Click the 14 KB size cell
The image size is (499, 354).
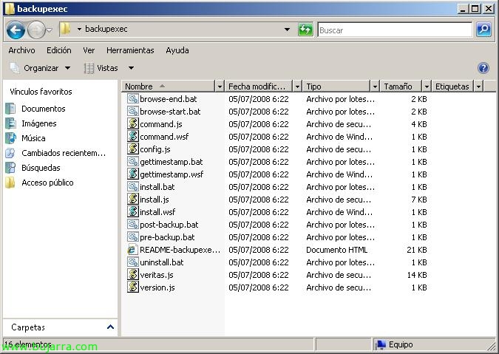[417, 275]
